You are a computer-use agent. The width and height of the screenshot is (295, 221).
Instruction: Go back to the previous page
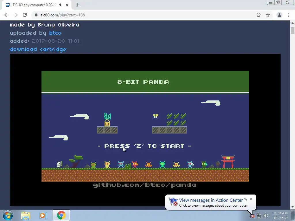(6, 15)
